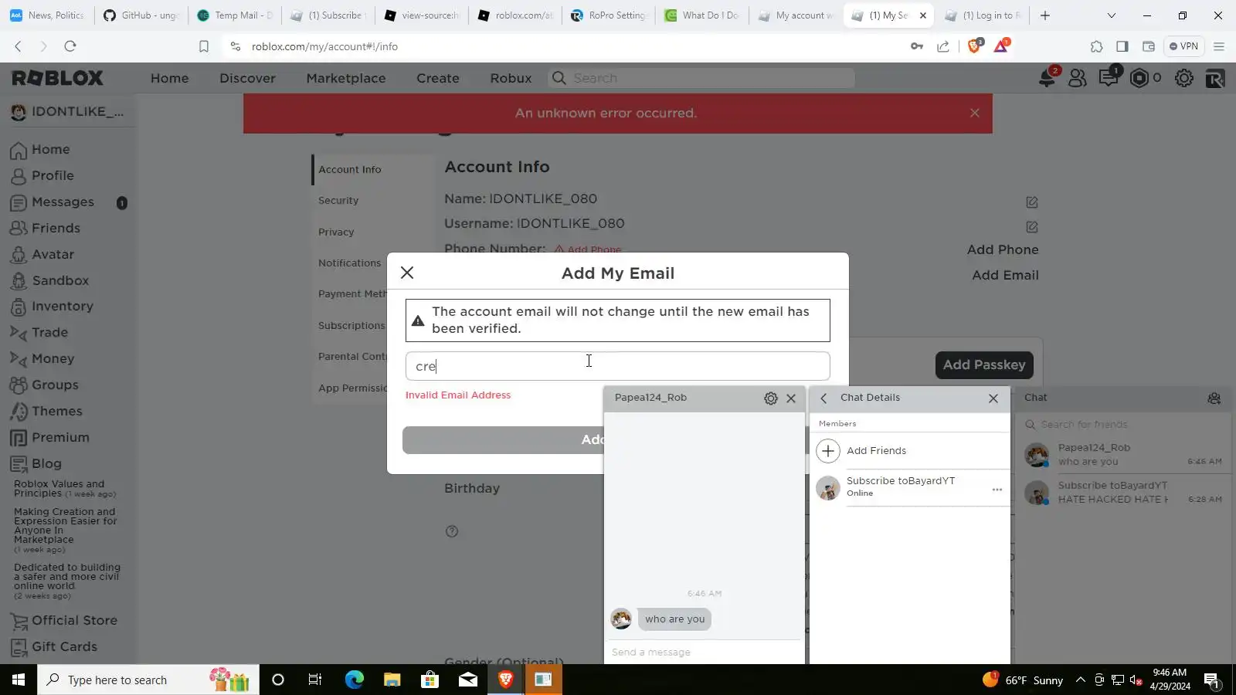1236x695 pixels.
Task: Click the Roblox logo
Action: click(57, 78)
